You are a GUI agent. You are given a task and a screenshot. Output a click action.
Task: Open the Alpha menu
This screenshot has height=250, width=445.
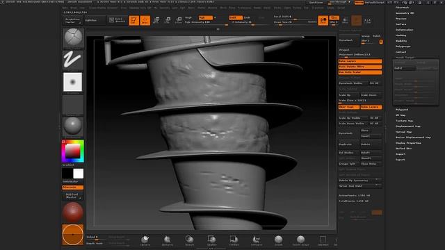[65, 8]
